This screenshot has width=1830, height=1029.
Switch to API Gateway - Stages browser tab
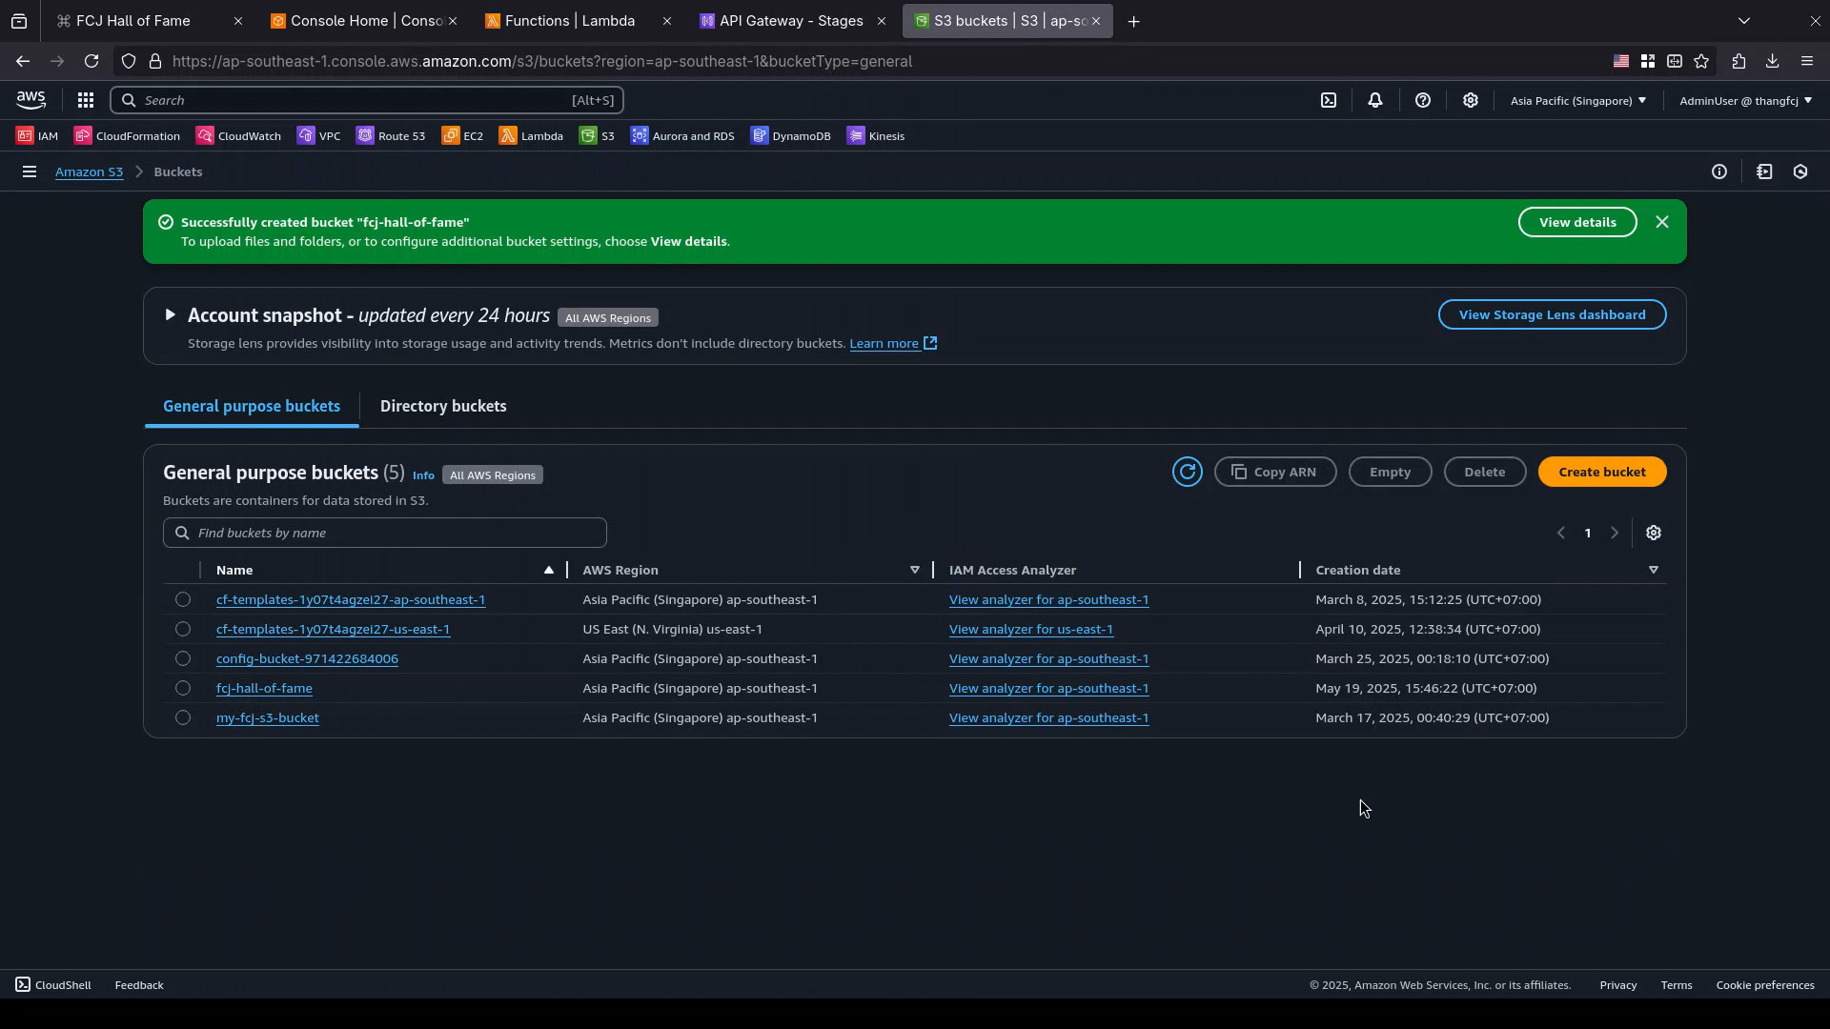(793, 21)
